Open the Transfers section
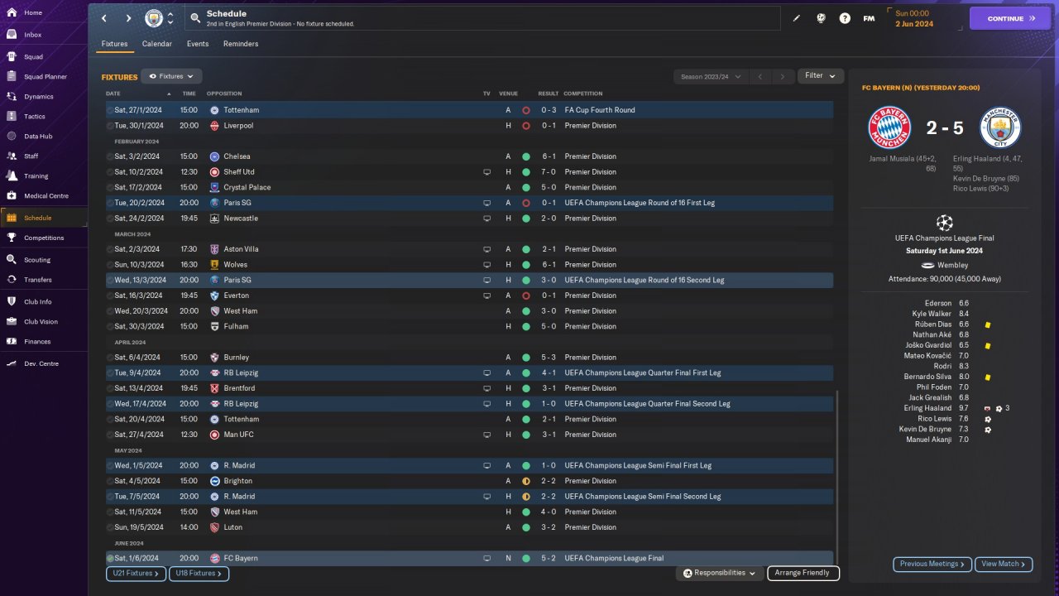1059x596 pixels. pyautogui.click(x=44, y=280)
